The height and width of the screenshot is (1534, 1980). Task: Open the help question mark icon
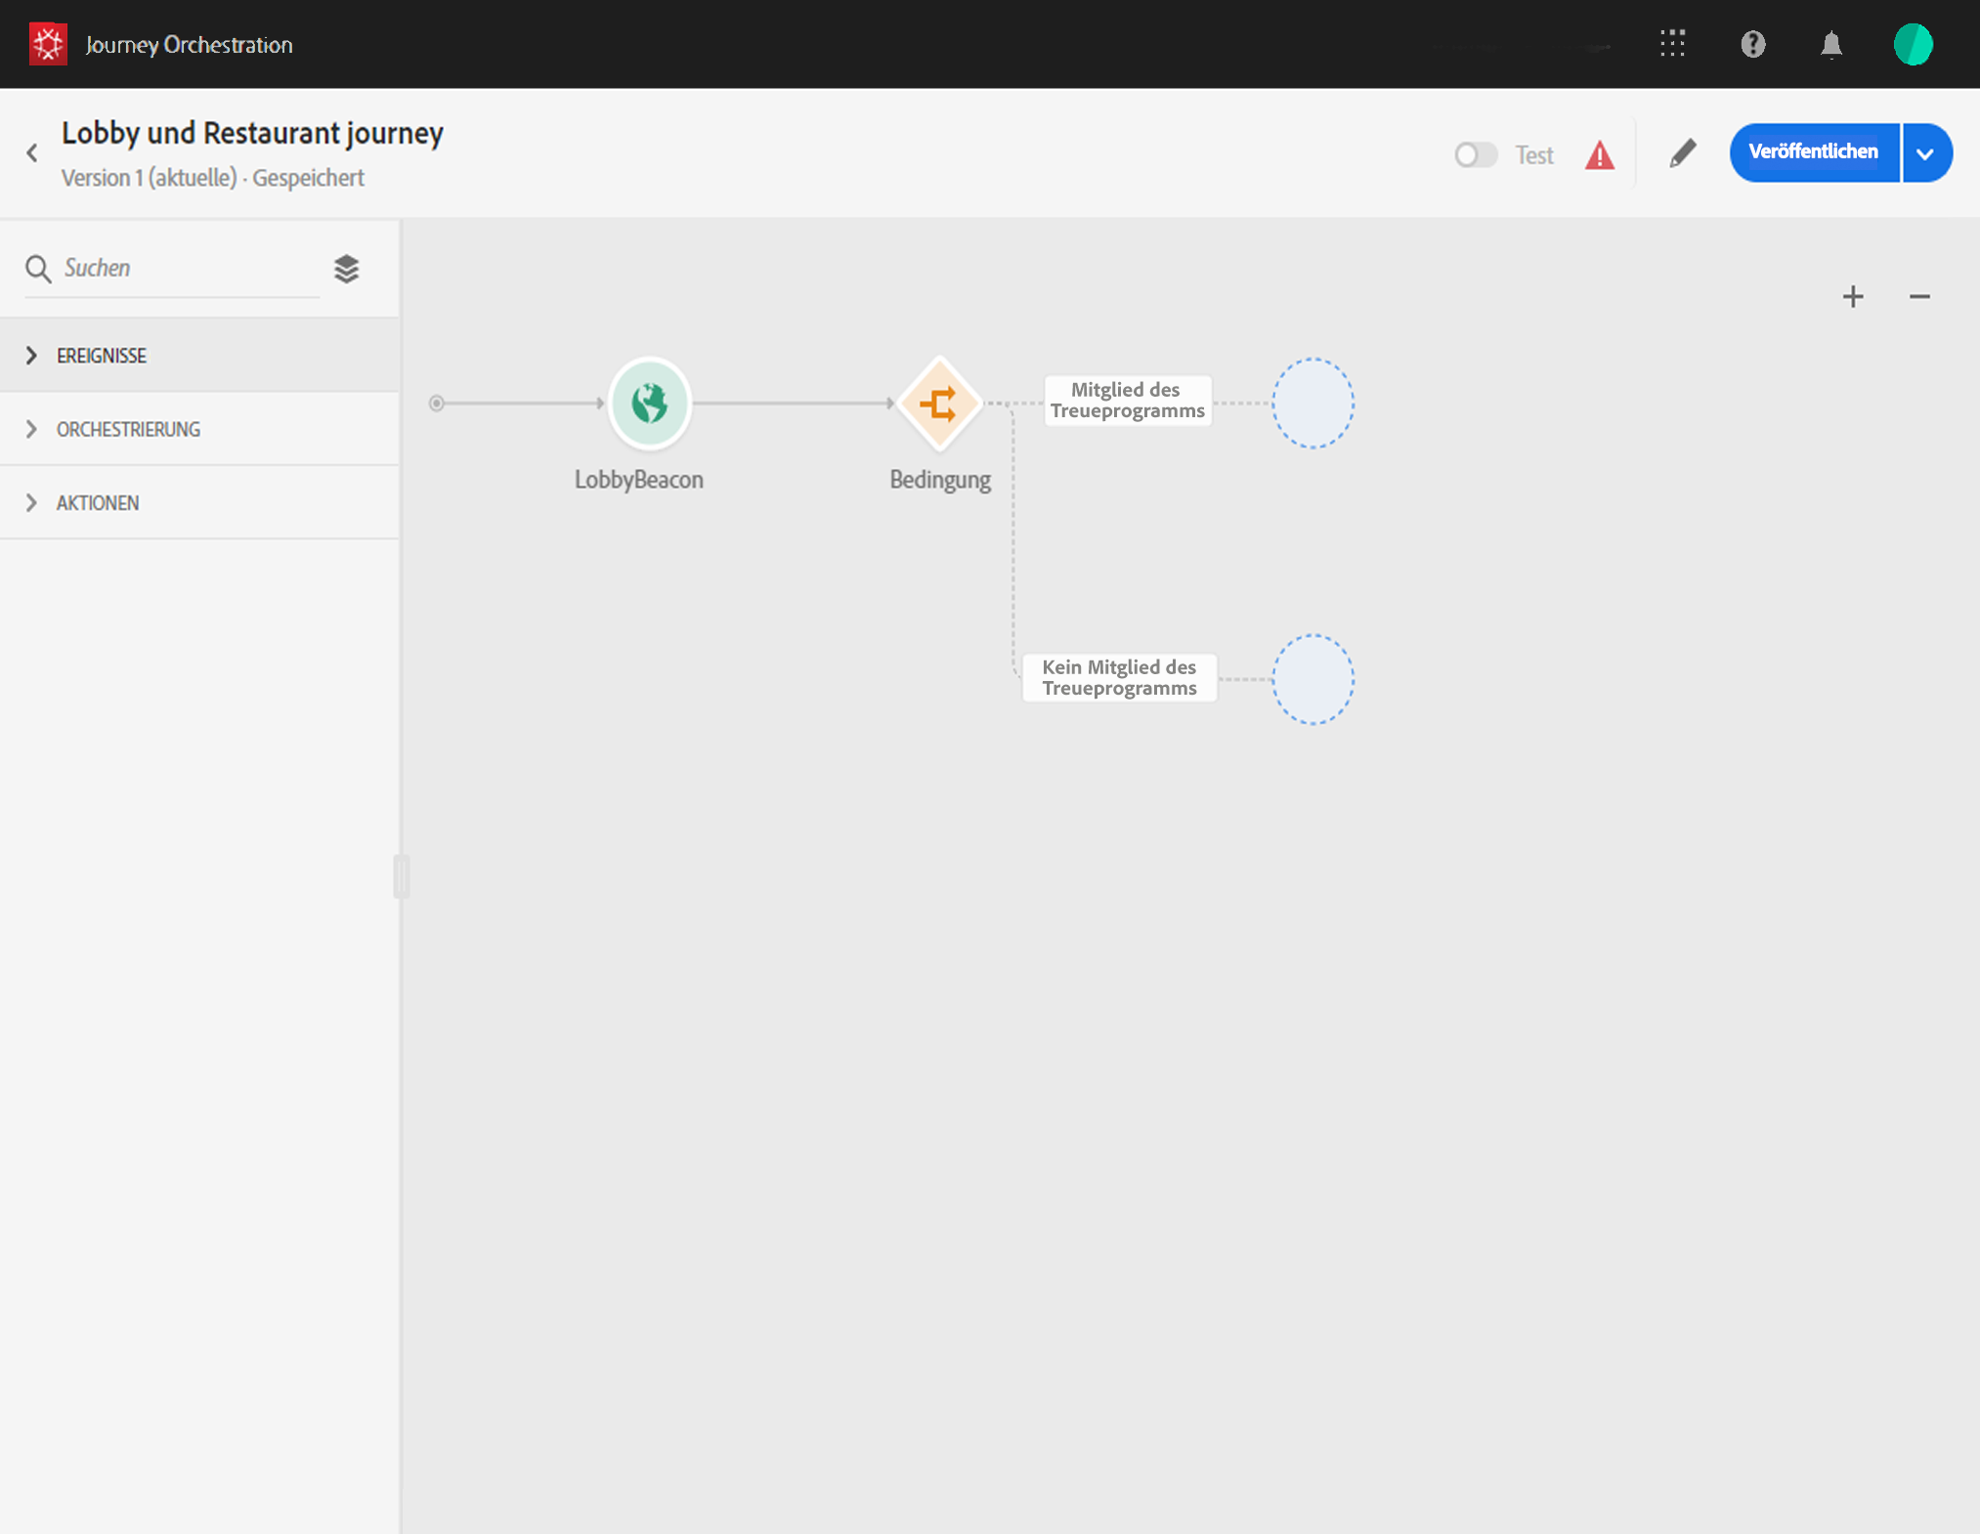pyautogui.click(x=1752, y=44)
